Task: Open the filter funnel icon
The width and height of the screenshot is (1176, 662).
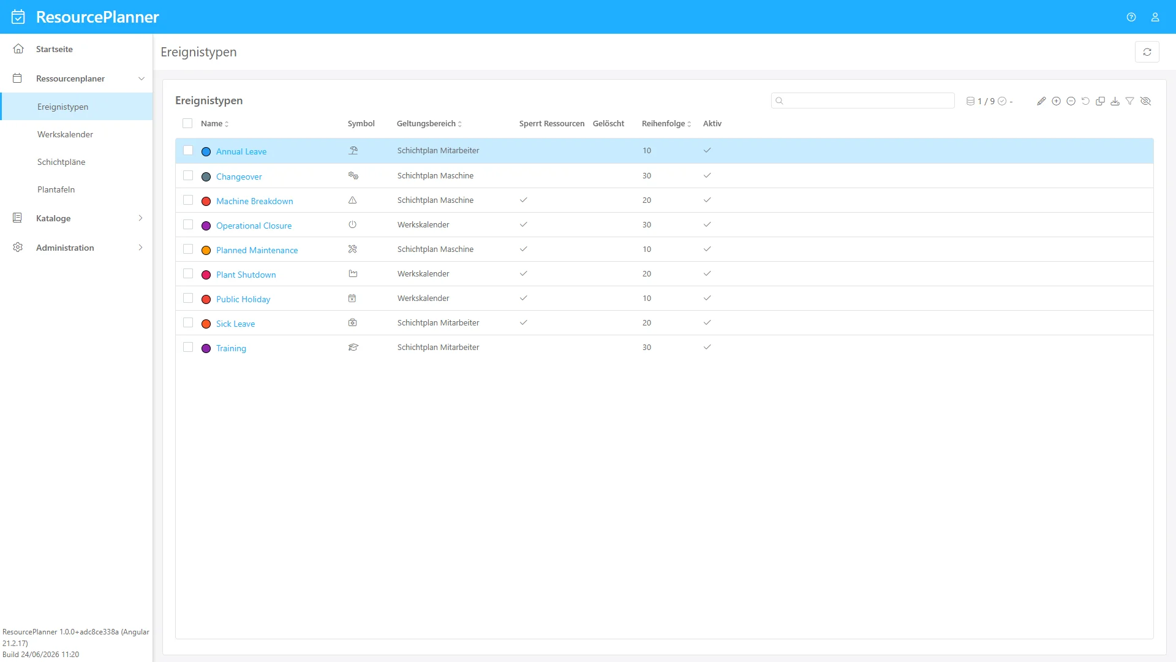Action: (1129, 101)
